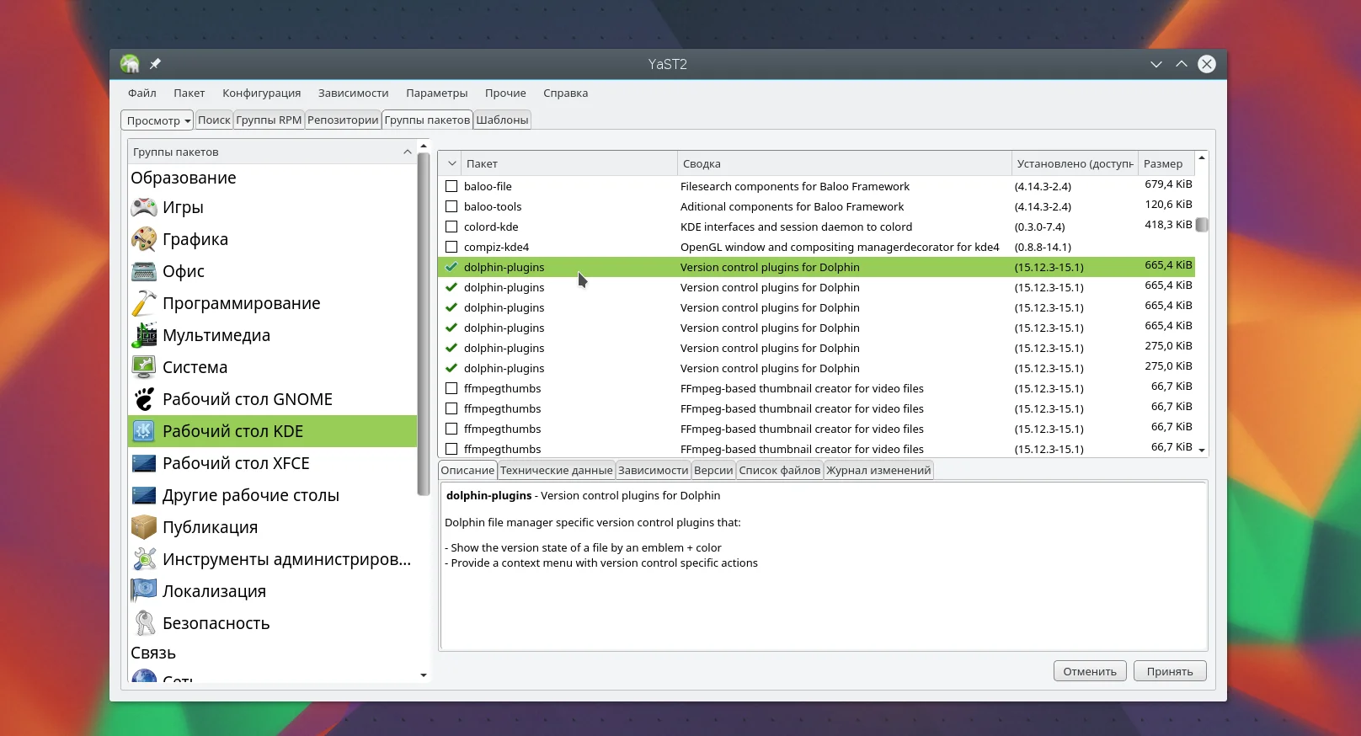Click the Games (Игры) gamepad icon
1361x736 pixels.
tap(144, 207)
